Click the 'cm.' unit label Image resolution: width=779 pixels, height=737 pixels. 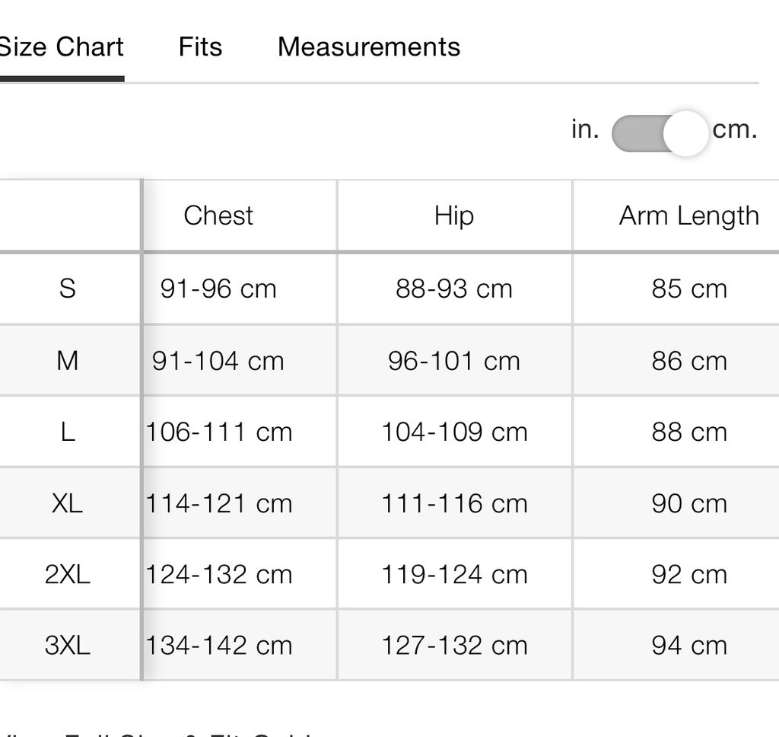[735, 129]
